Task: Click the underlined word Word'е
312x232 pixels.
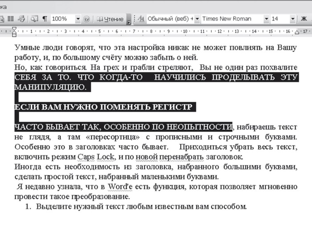Action: click(120, 187)
